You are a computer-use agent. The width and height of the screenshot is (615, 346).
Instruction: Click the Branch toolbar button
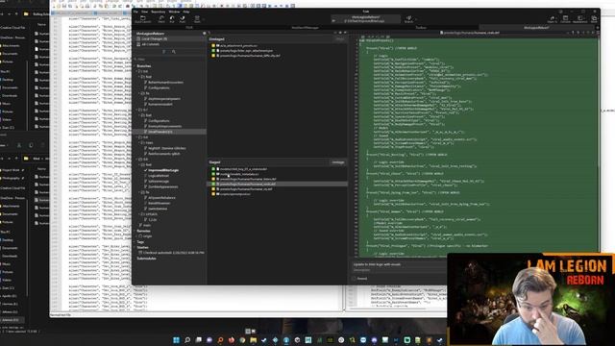(408, 19)
